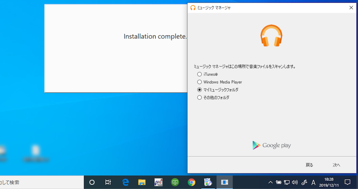Click the Google Play logo
This screenshot has width=358, height=189.
tap(272, 145)
